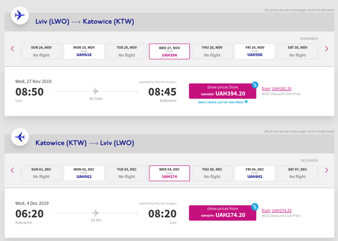Show next week for Lviv to Katowice

[x=326, y=49]
